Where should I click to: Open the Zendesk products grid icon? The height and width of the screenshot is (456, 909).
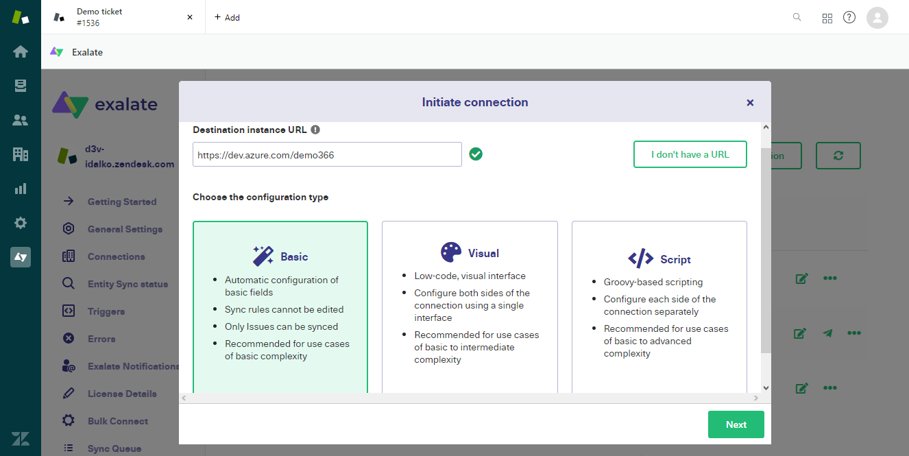[x=827, y=18]
